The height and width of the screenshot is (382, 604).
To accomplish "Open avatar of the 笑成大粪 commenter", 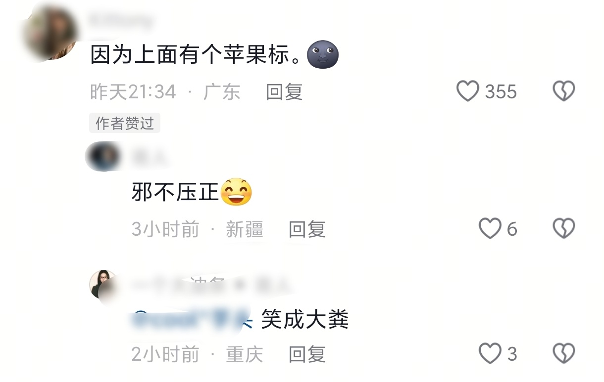I will (x=104, y=285).
